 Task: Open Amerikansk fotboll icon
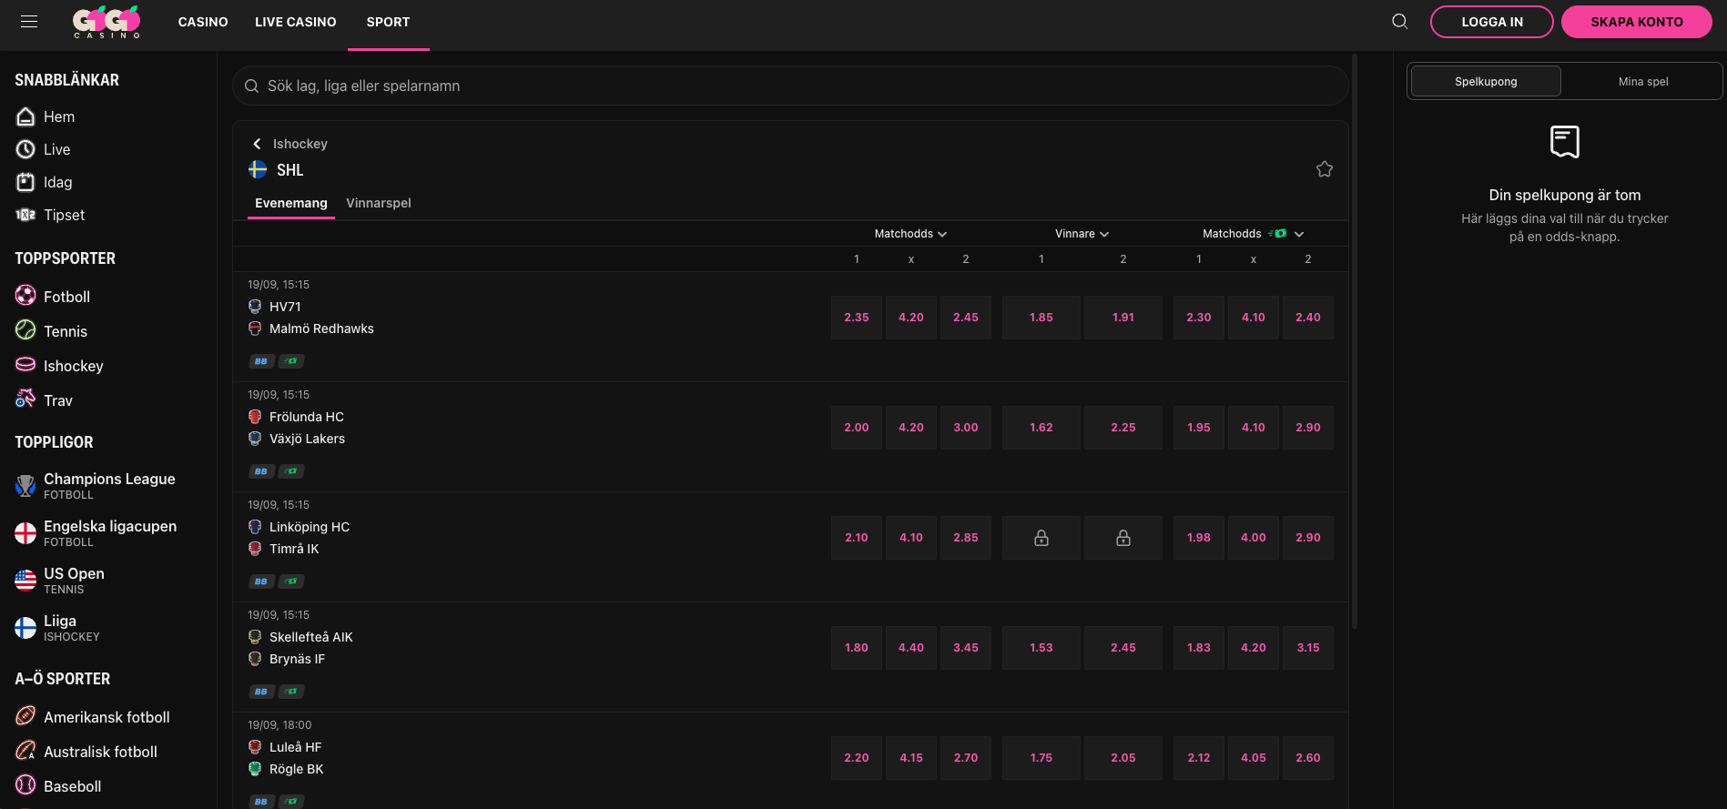pos(25,716)
